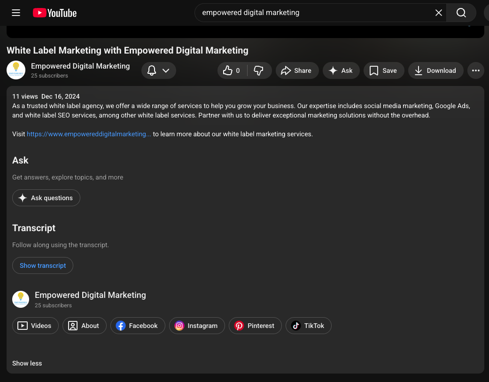Open the more actions ellipsis menu
This screenshot has width=489, height=382.
click(475, 70)
